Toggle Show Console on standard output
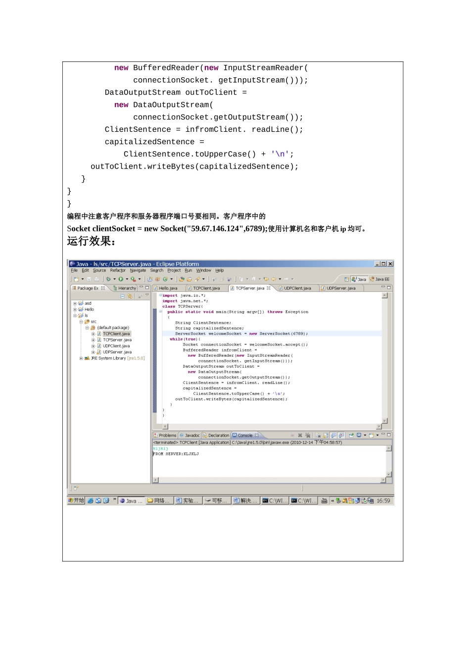The height and width of the screenshot is (666, 470). tap(333, 435)
